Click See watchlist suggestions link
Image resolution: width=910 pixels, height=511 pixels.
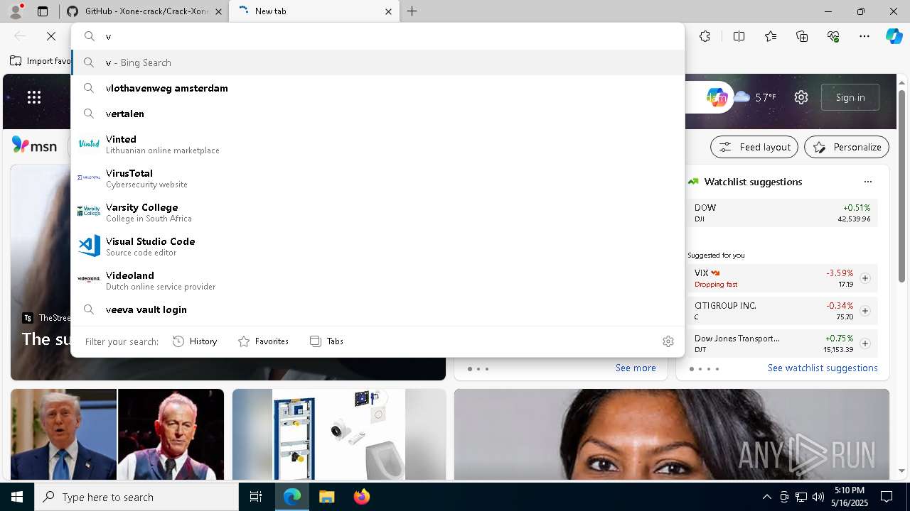pyautogui.click(x=823, y=368)
